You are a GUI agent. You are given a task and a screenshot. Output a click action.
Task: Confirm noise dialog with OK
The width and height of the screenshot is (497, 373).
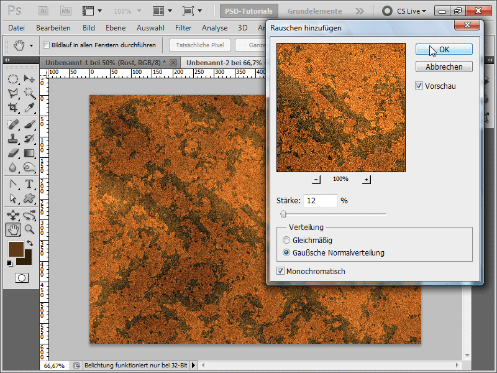pyautogui.click(x=444, y=50)
